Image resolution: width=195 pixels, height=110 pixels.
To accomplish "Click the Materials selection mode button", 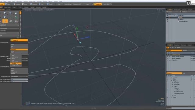I will pyautogui.click(x=34, y=4).
